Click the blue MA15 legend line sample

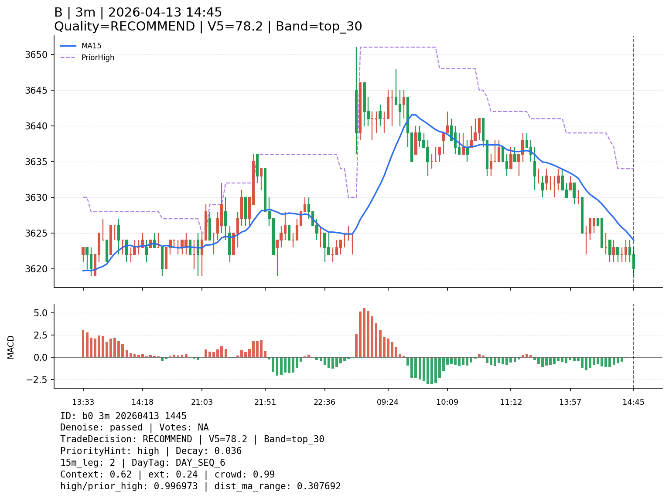pyautogui.click(x=68, y=46)
